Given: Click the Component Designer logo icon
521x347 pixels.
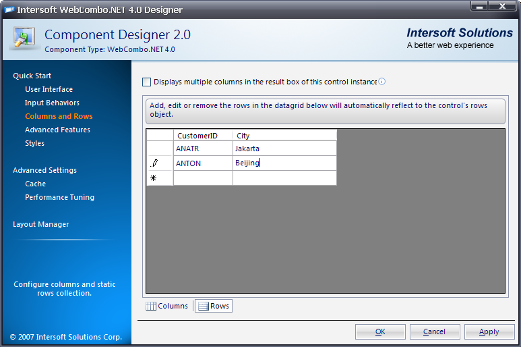Looking at the screenshot, I should [24, 39].
